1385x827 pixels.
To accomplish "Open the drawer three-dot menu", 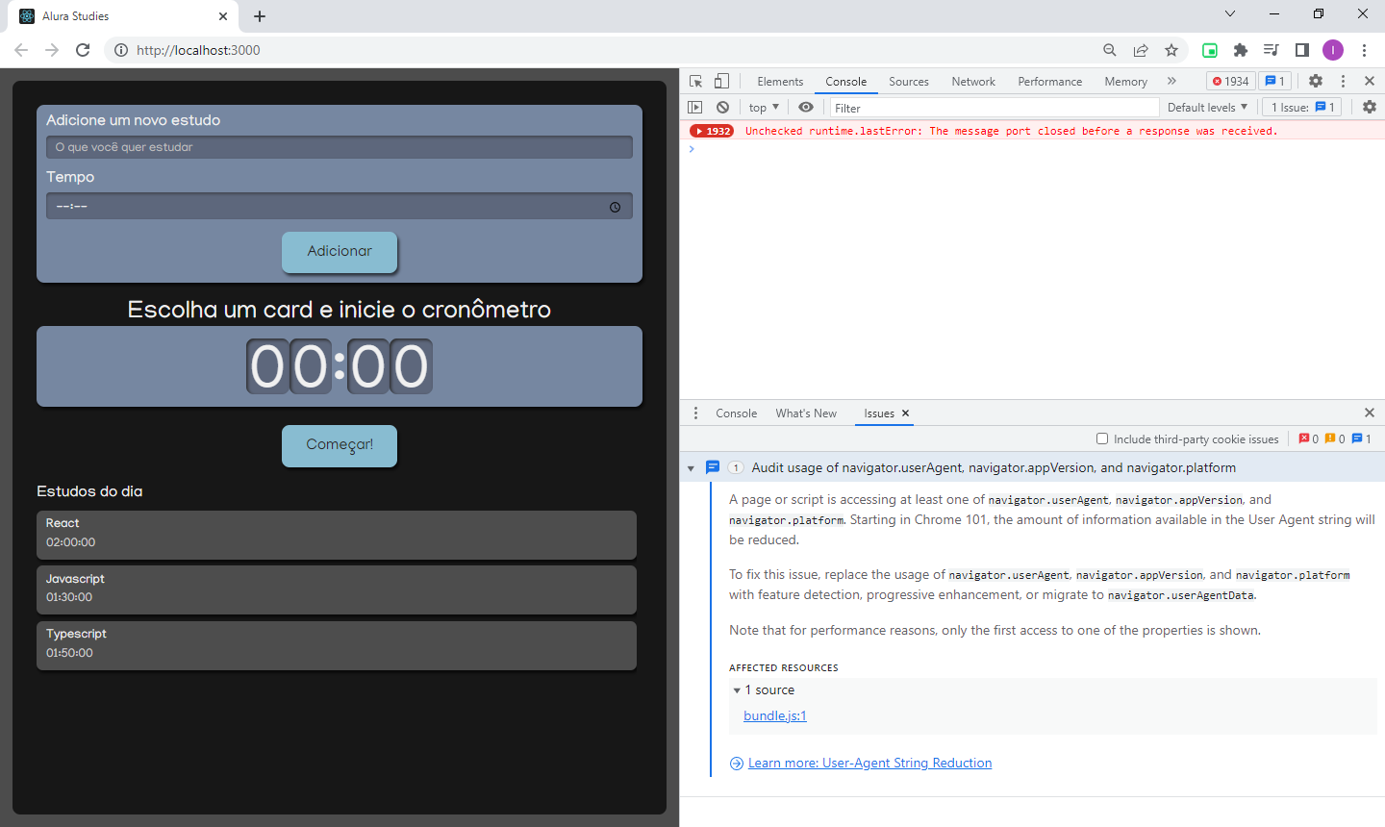I will [695, 413].
